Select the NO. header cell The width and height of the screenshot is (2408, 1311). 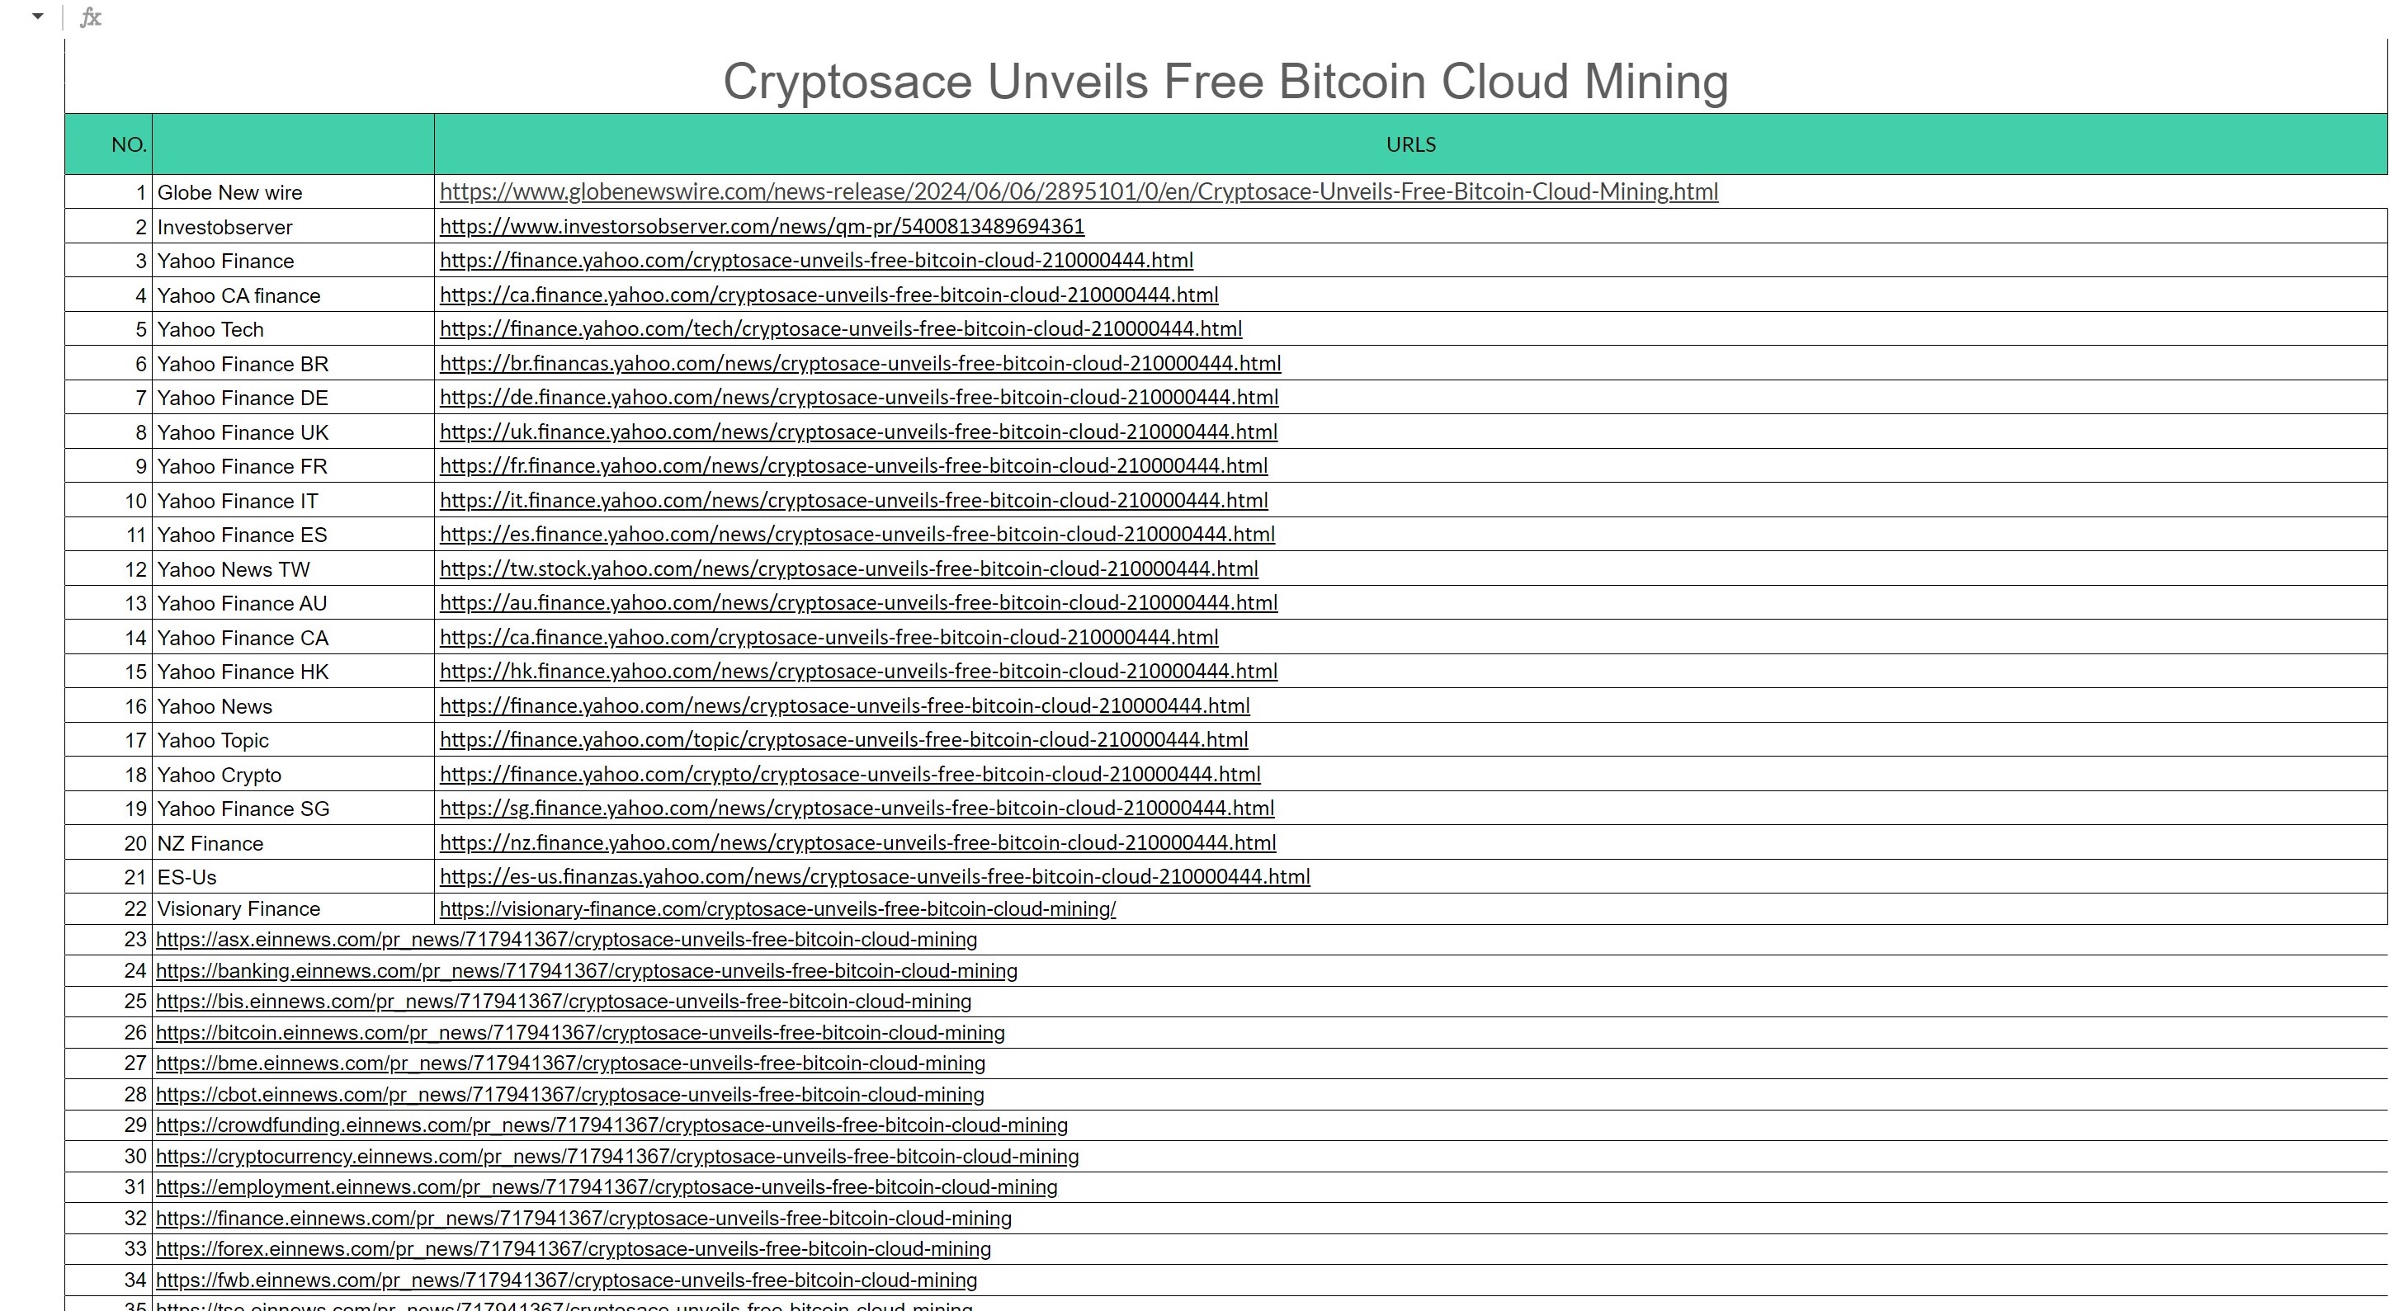110,145
